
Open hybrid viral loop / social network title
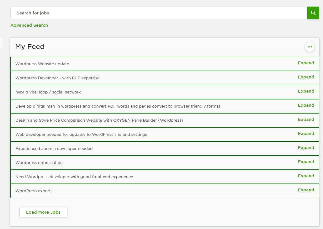48,92
